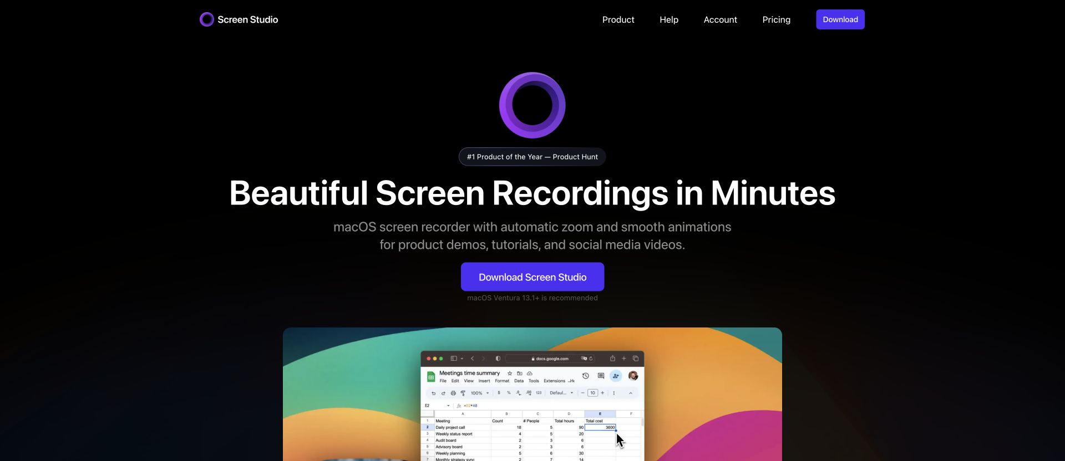Click the Download button in the top navigation
The image size is (1065, 461).
[840, 19]
